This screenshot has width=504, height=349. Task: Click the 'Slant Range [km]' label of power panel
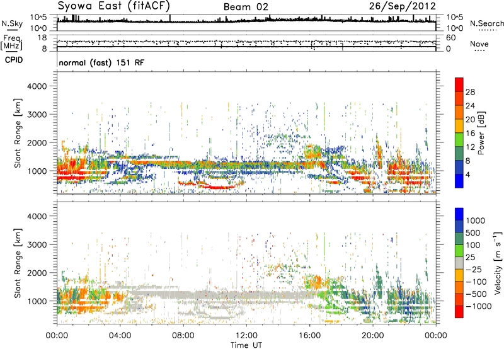tap(18, 133)
